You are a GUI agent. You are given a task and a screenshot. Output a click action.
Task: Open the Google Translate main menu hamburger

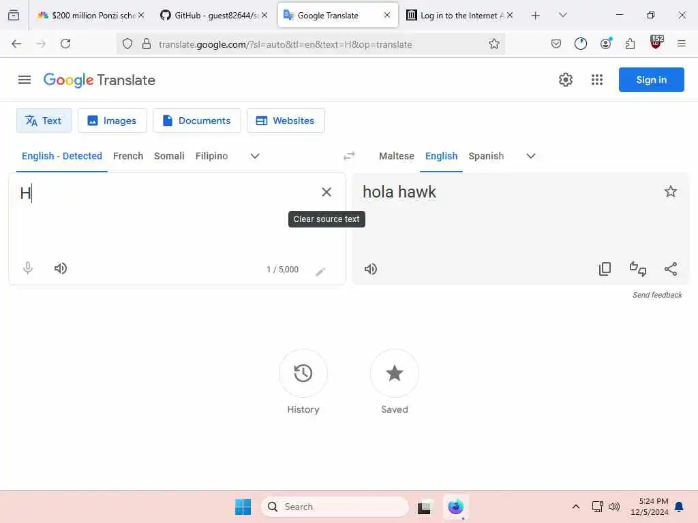[x=25, y=80]
